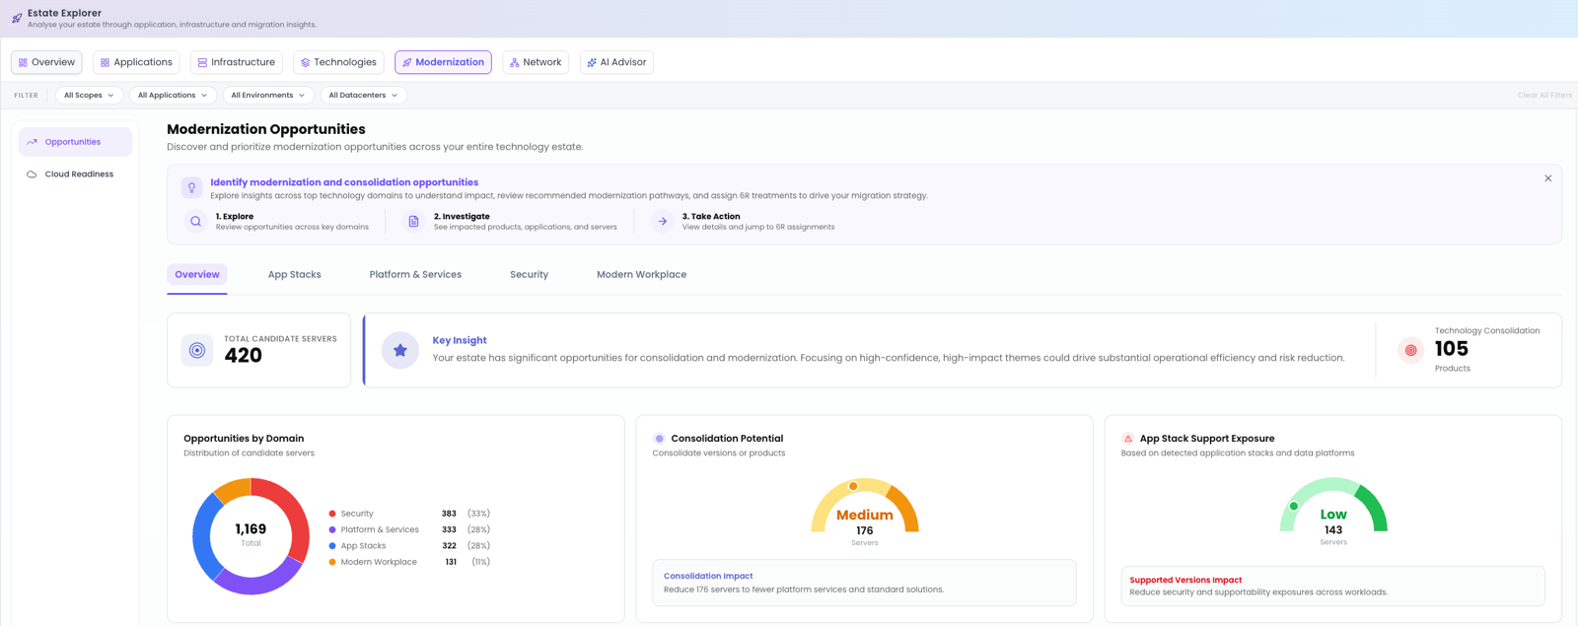Click the Cloud Readiness cloud icon

point(32,174)
